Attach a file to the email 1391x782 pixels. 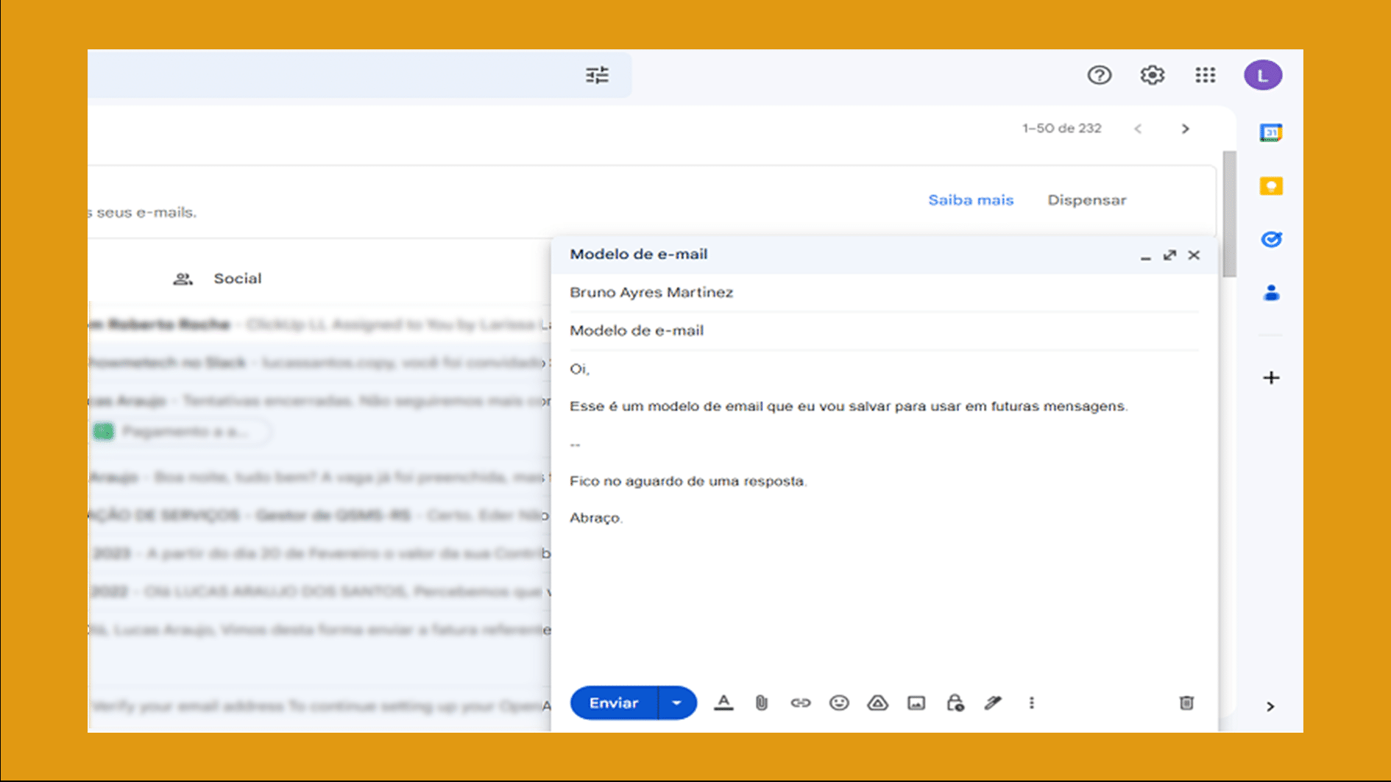pyautogui.click(x=761, y=703)
